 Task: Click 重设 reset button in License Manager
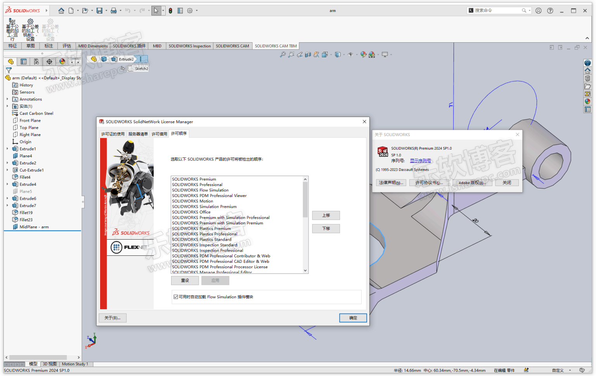coord(185,280)
